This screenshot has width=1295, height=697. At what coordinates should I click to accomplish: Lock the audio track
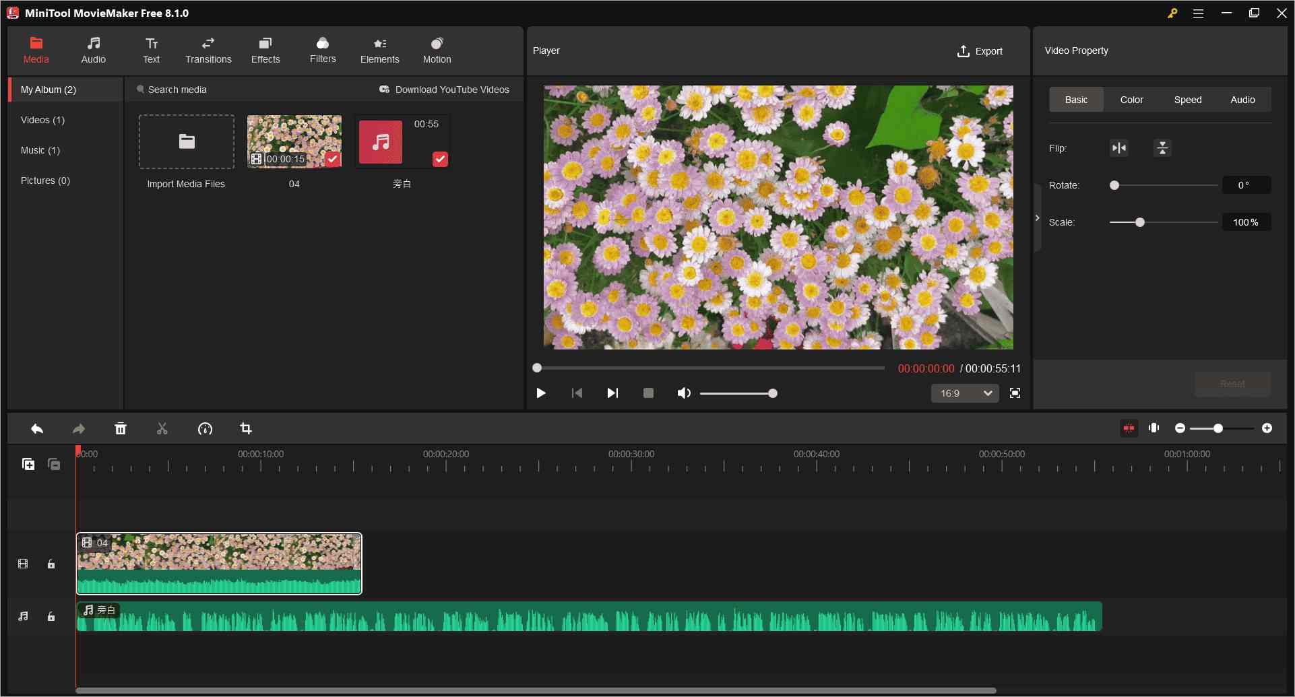pos(51,616)
